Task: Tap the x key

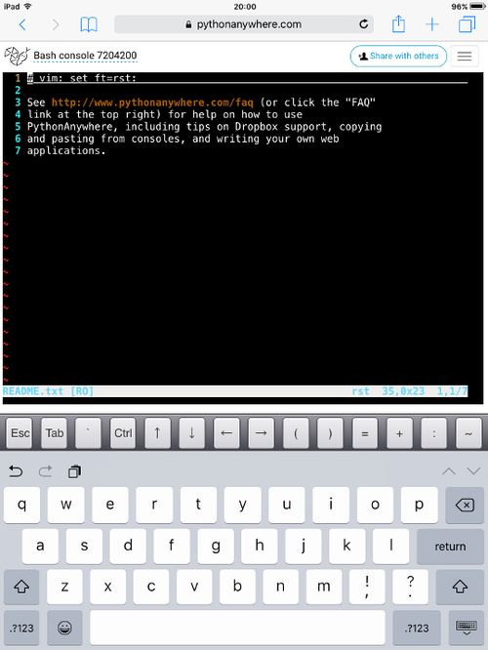Action: [107, 587]
